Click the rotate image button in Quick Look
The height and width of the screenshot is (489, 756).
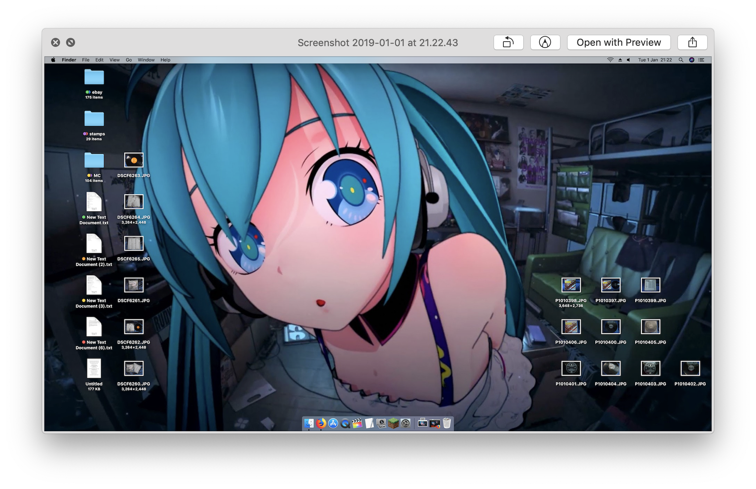[508, 42]
